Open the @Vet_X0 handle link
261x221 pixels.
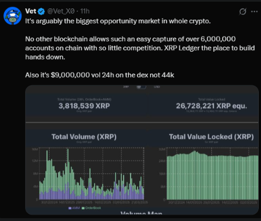[61, 11]
